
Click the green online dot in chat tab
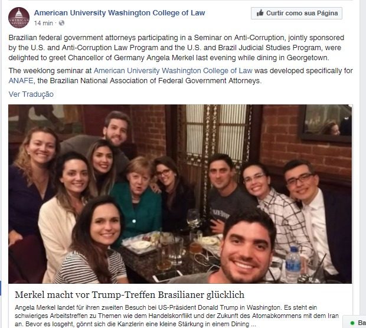[352, 323]
